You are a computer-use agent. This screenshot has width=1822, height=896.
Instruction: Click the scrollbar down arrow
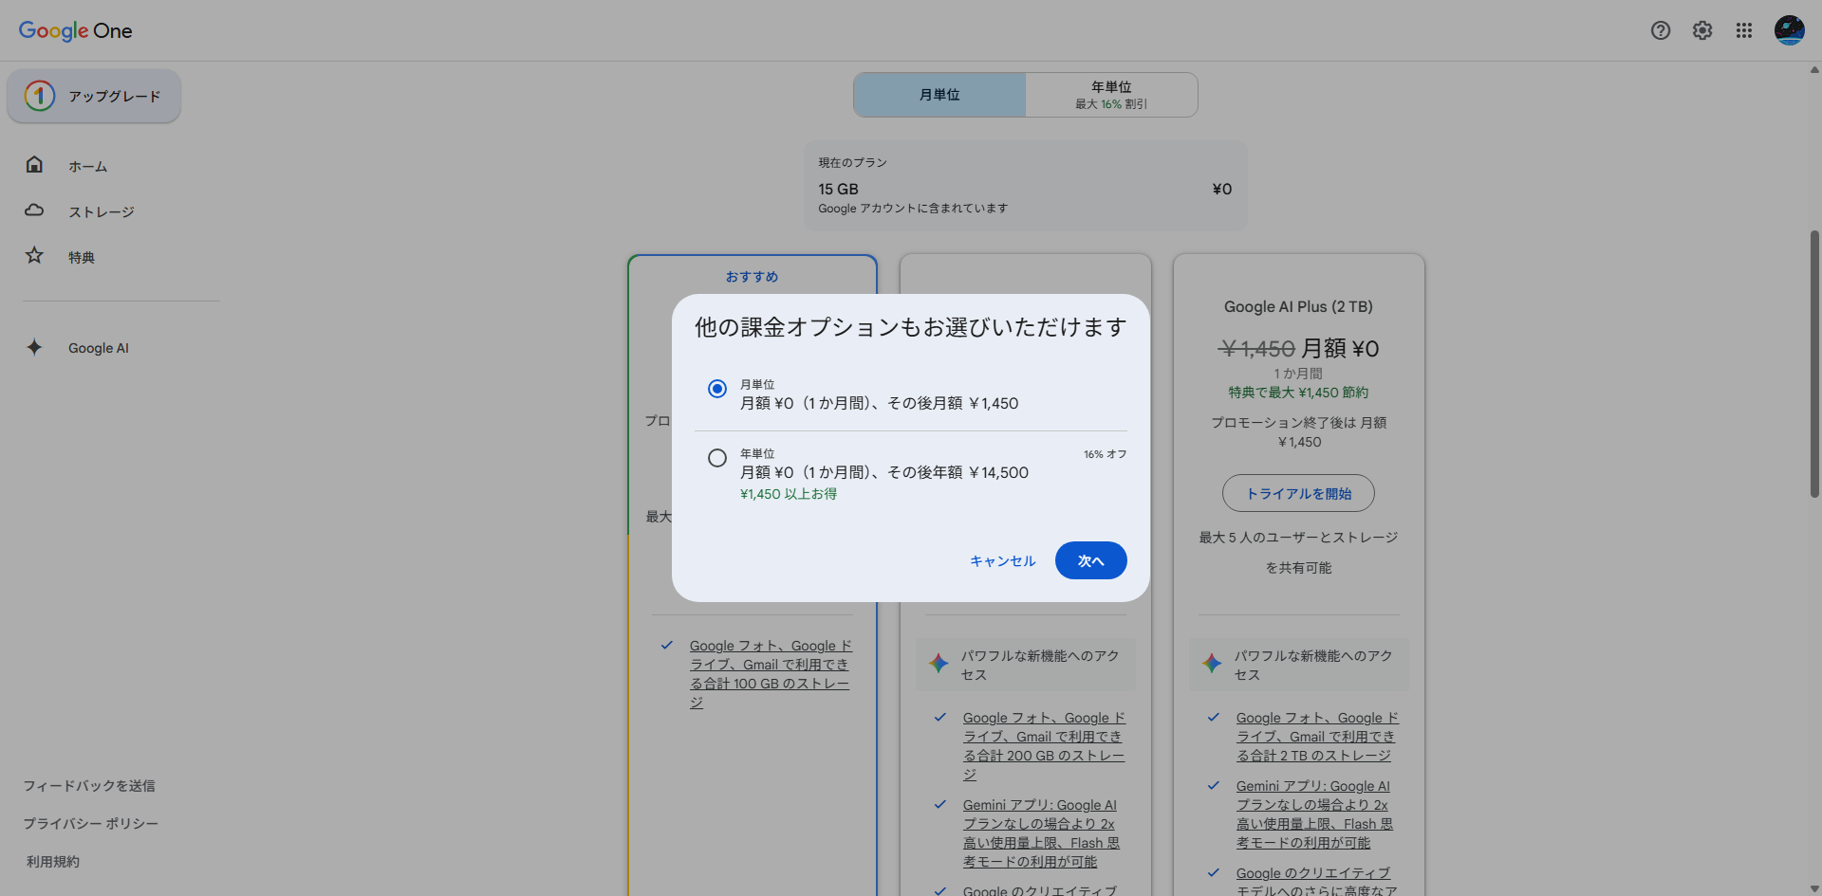click(1814, 889)
